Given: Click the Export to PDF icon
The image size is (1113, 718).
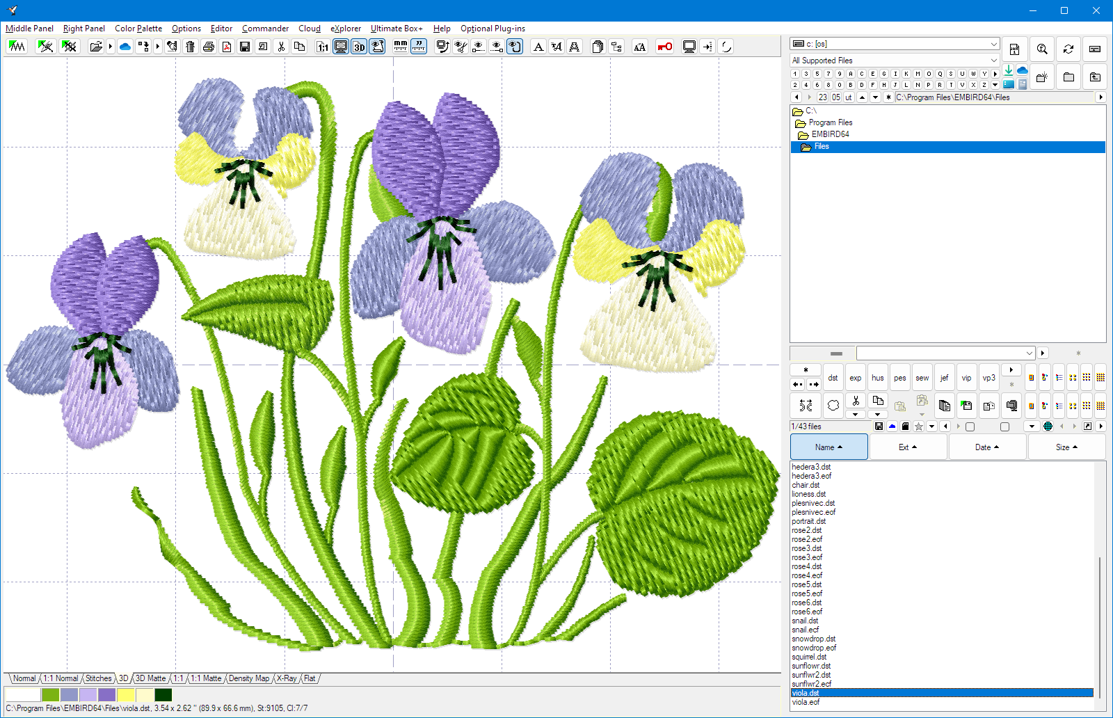Looking at the screenshot, I should tap(226, 47).
